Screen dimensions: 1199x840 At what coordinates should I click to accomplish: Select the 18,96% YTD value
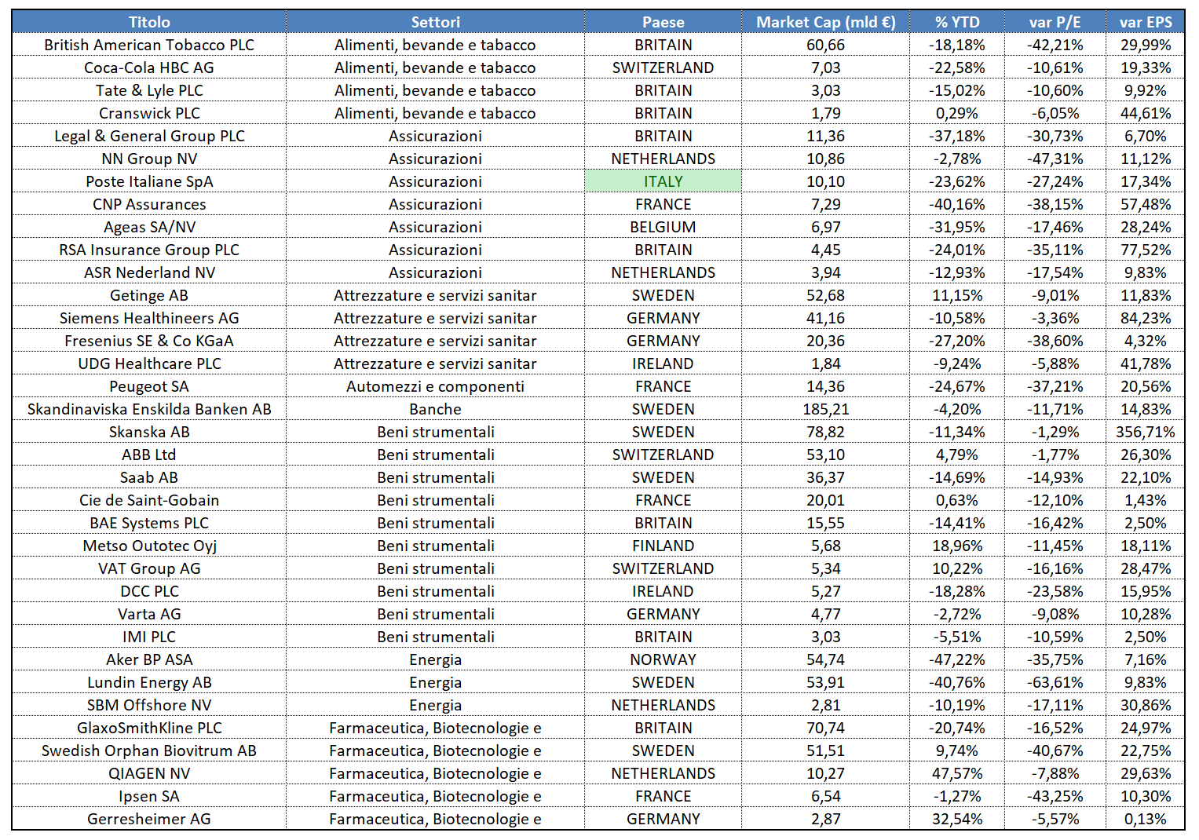pos(957,546)
